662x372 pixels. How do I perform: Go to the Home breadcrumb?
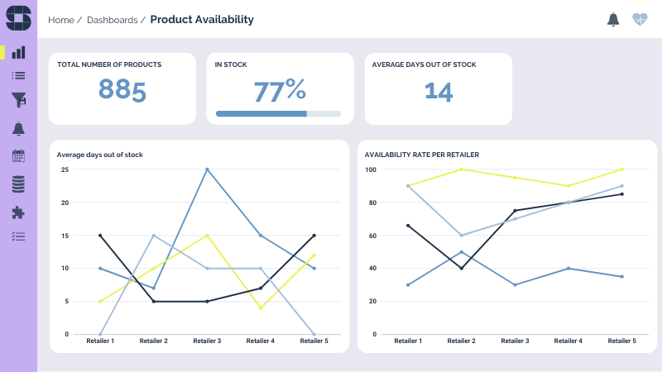(60, 20)
